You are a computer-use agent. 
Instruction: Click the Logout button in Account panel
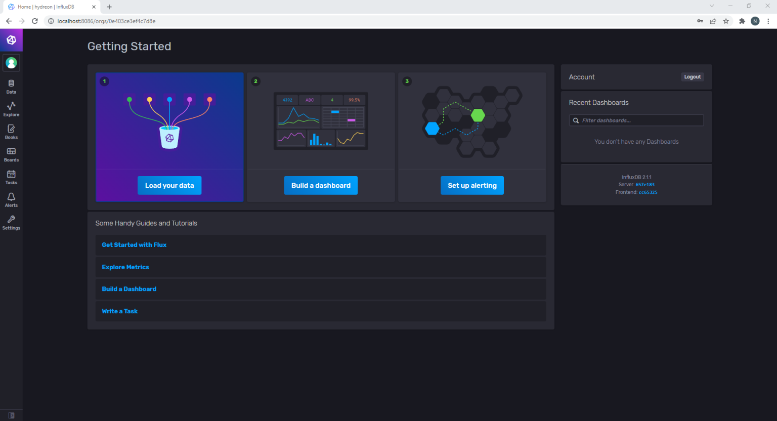coord(692,76)
